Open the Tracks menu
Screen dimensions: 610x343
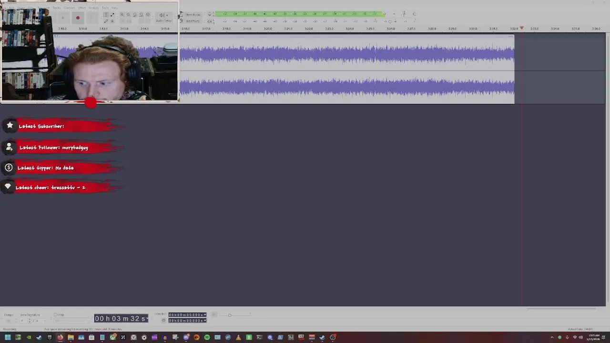pos(57,8)
